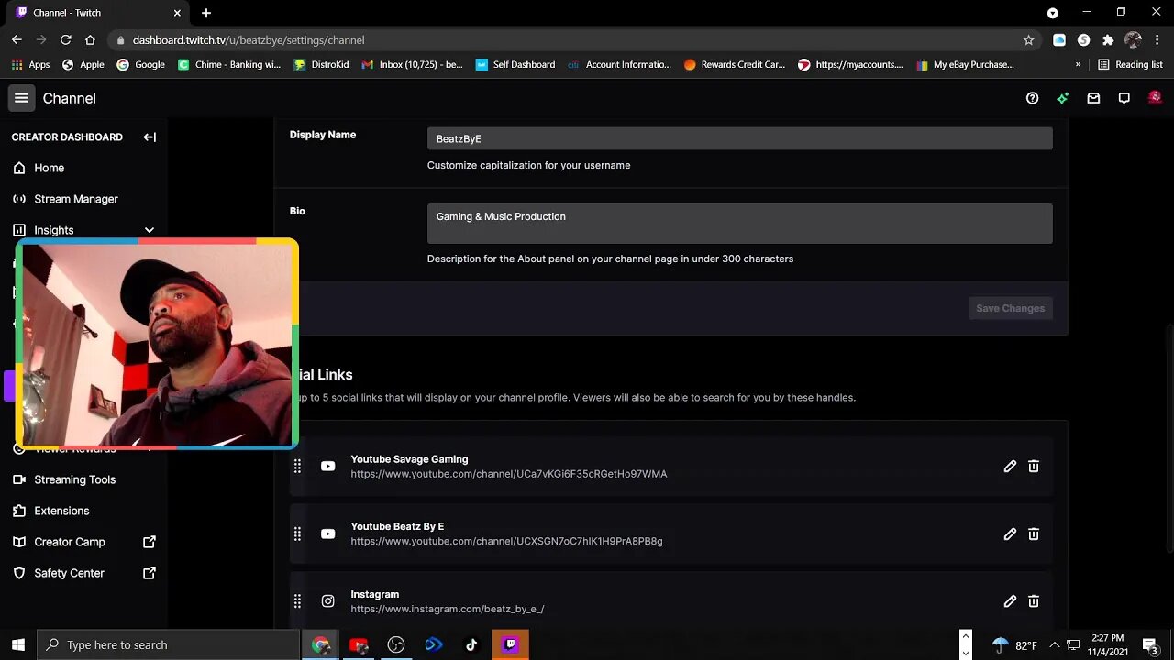1174x660 pixels.
Task: Show more bookmarks with the chevron
Action: click(1078, 65)
